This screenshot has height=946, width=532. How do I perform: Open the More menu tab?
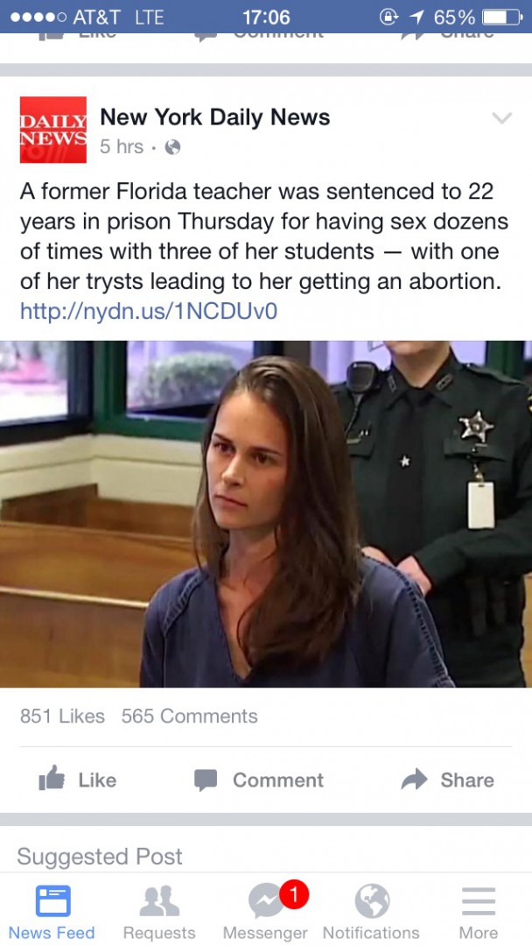click(x=479, y=912)
